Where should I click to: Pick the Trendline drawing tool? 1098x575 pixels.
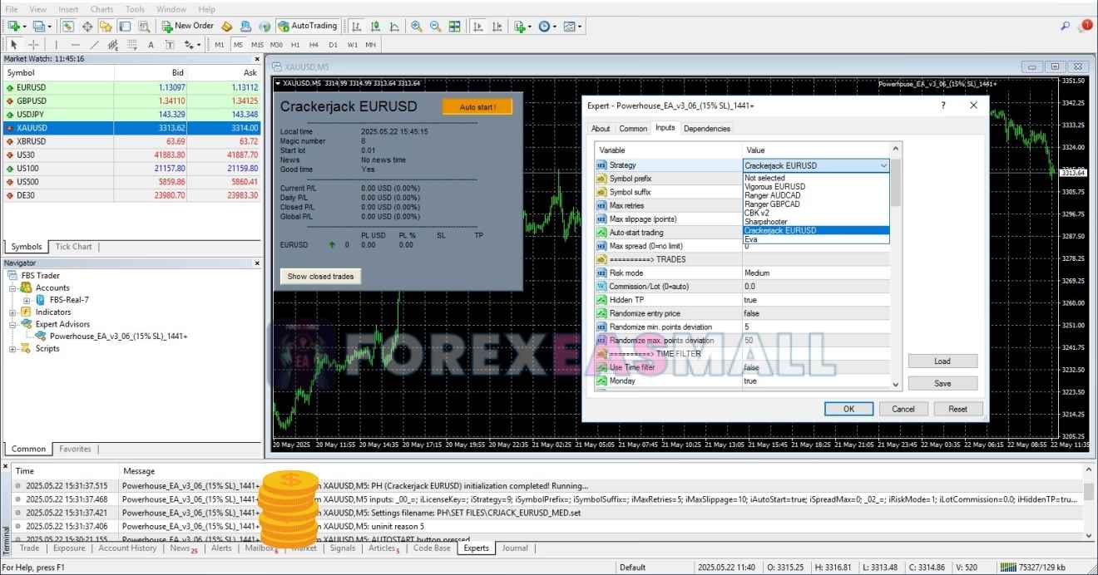[x=94, y=44]
